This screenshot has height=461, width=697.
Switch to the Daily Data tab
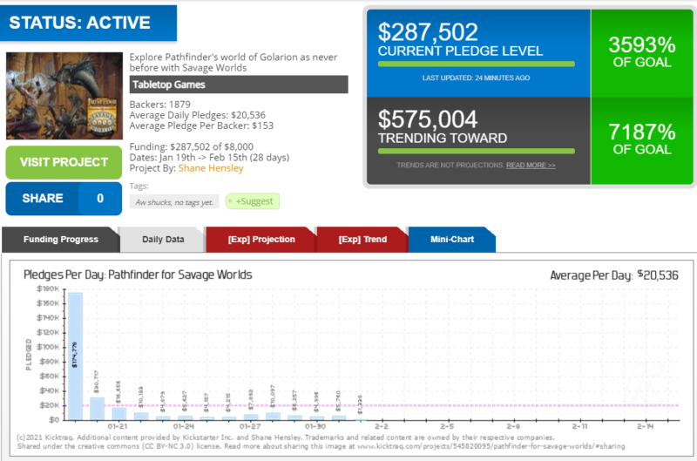tap(163, 240)
